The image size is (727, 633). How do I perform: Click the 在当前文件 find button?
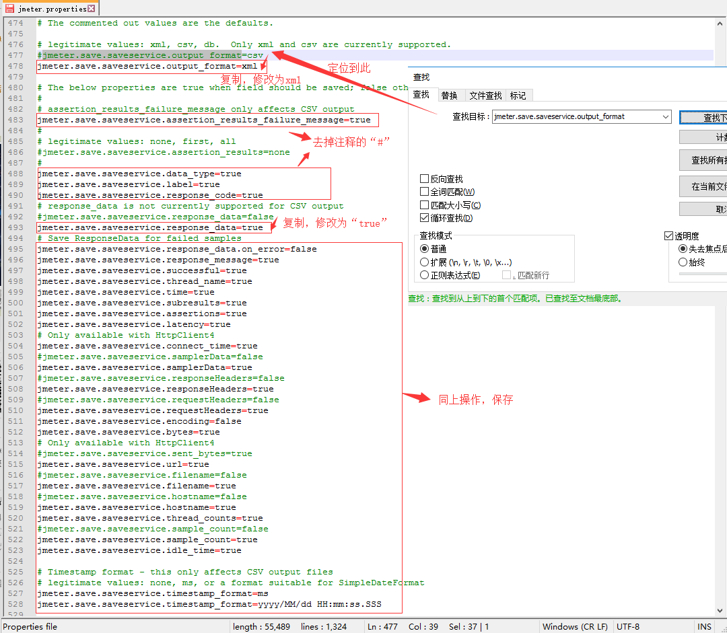coord(703,186)
